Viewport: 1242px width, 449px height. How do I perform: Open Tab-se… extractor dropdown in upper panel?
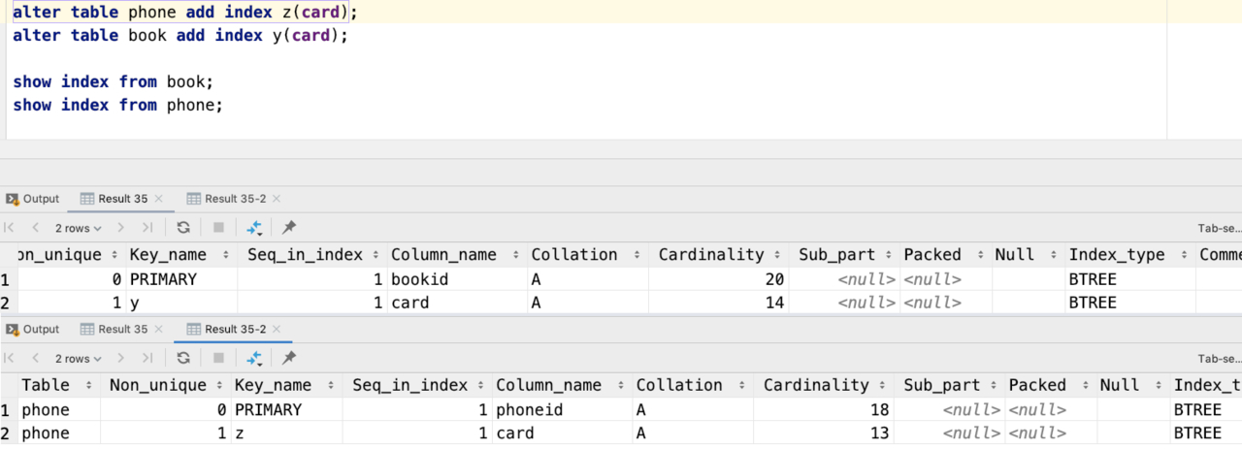tap(1219, 229)
